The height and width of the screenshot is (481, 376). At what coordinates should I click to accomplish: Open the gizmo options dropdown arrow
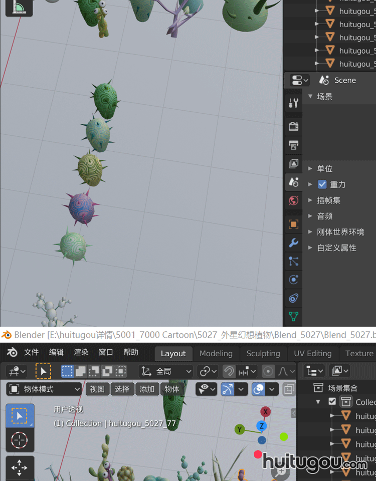tap(241, 390)
